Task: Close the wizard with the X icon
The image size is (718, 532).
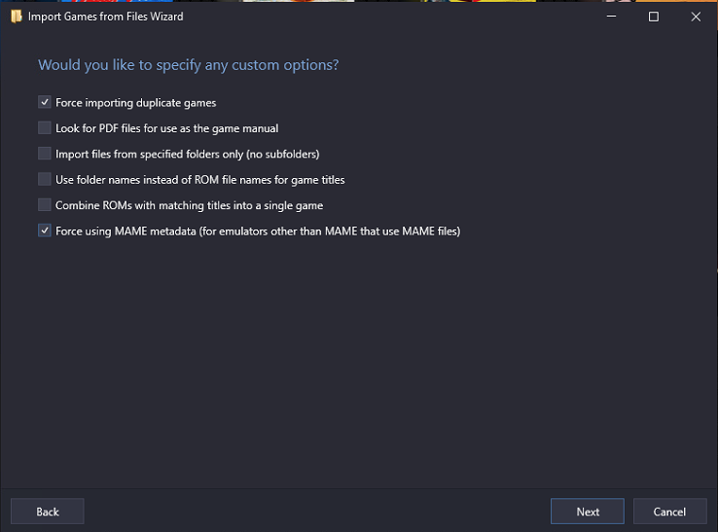Action: [x=696, y=17]
